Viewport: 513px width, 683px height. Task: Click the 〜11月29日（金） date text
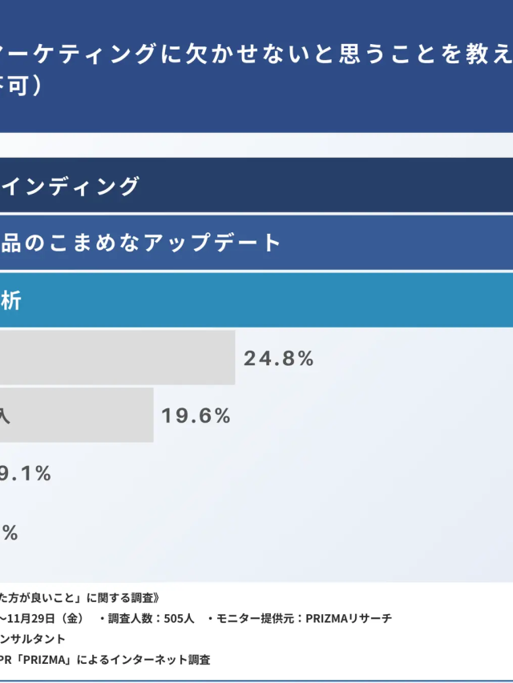click(42, 619)
